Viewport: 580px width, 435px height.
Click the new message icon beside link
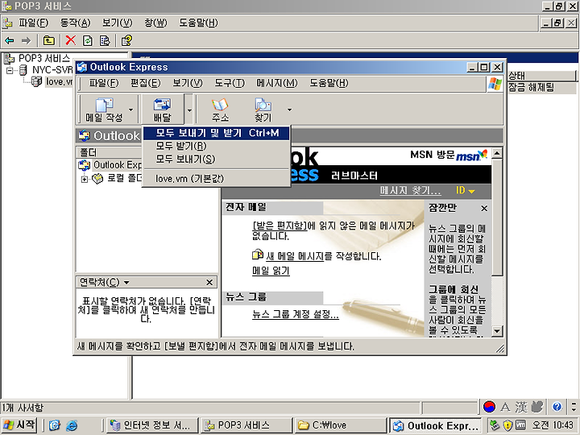pos(258,255)
